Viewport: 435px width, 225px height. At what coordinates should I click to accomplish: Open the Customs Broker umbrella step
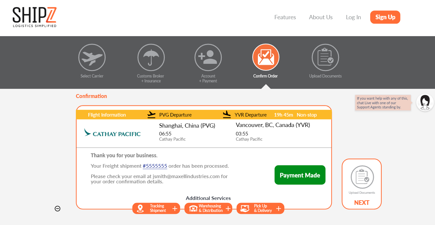click(151, 58)
